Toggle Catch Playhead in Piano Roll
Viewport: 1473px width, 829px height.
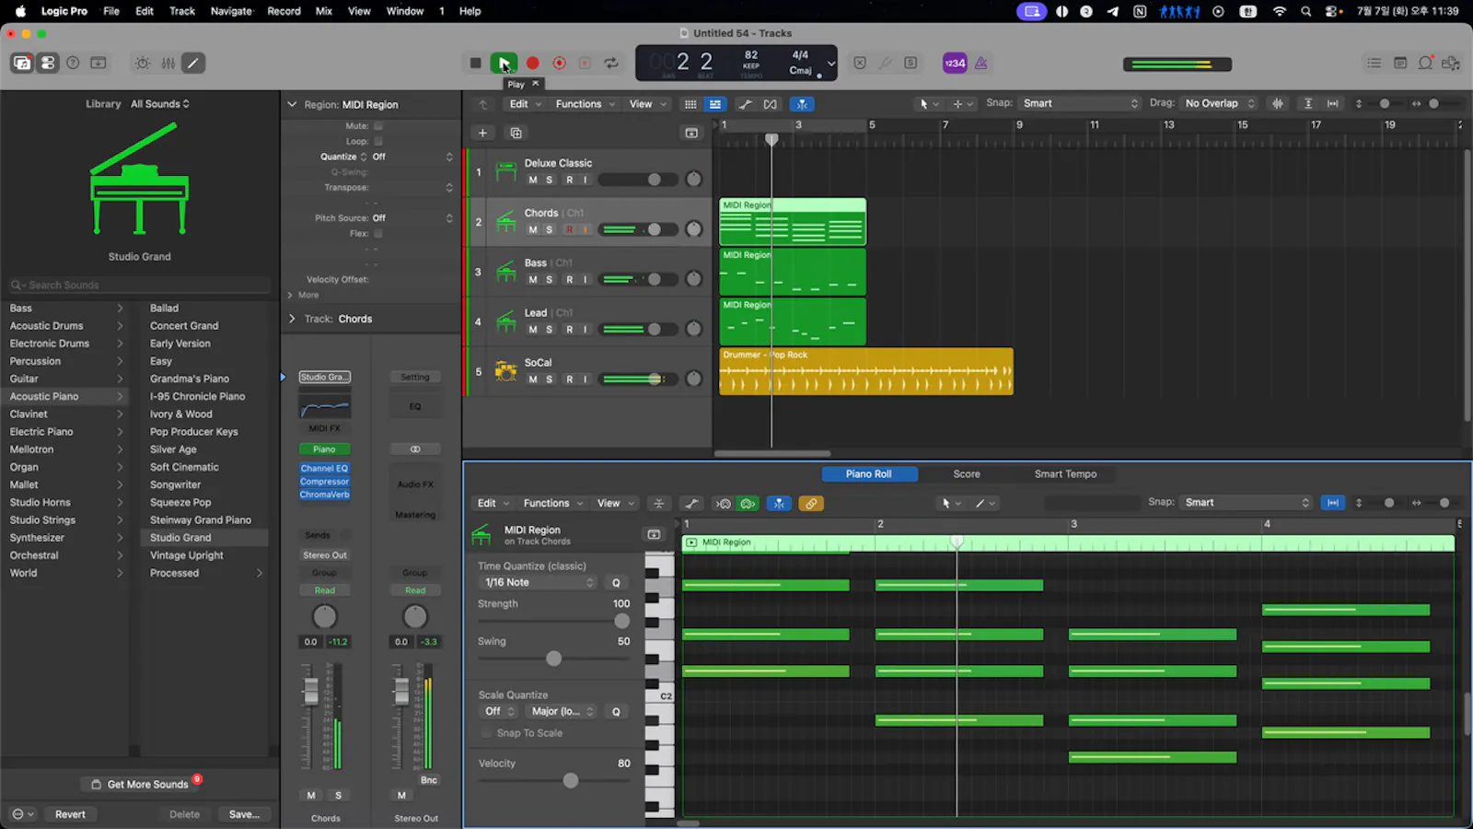(x=779, y=503)
